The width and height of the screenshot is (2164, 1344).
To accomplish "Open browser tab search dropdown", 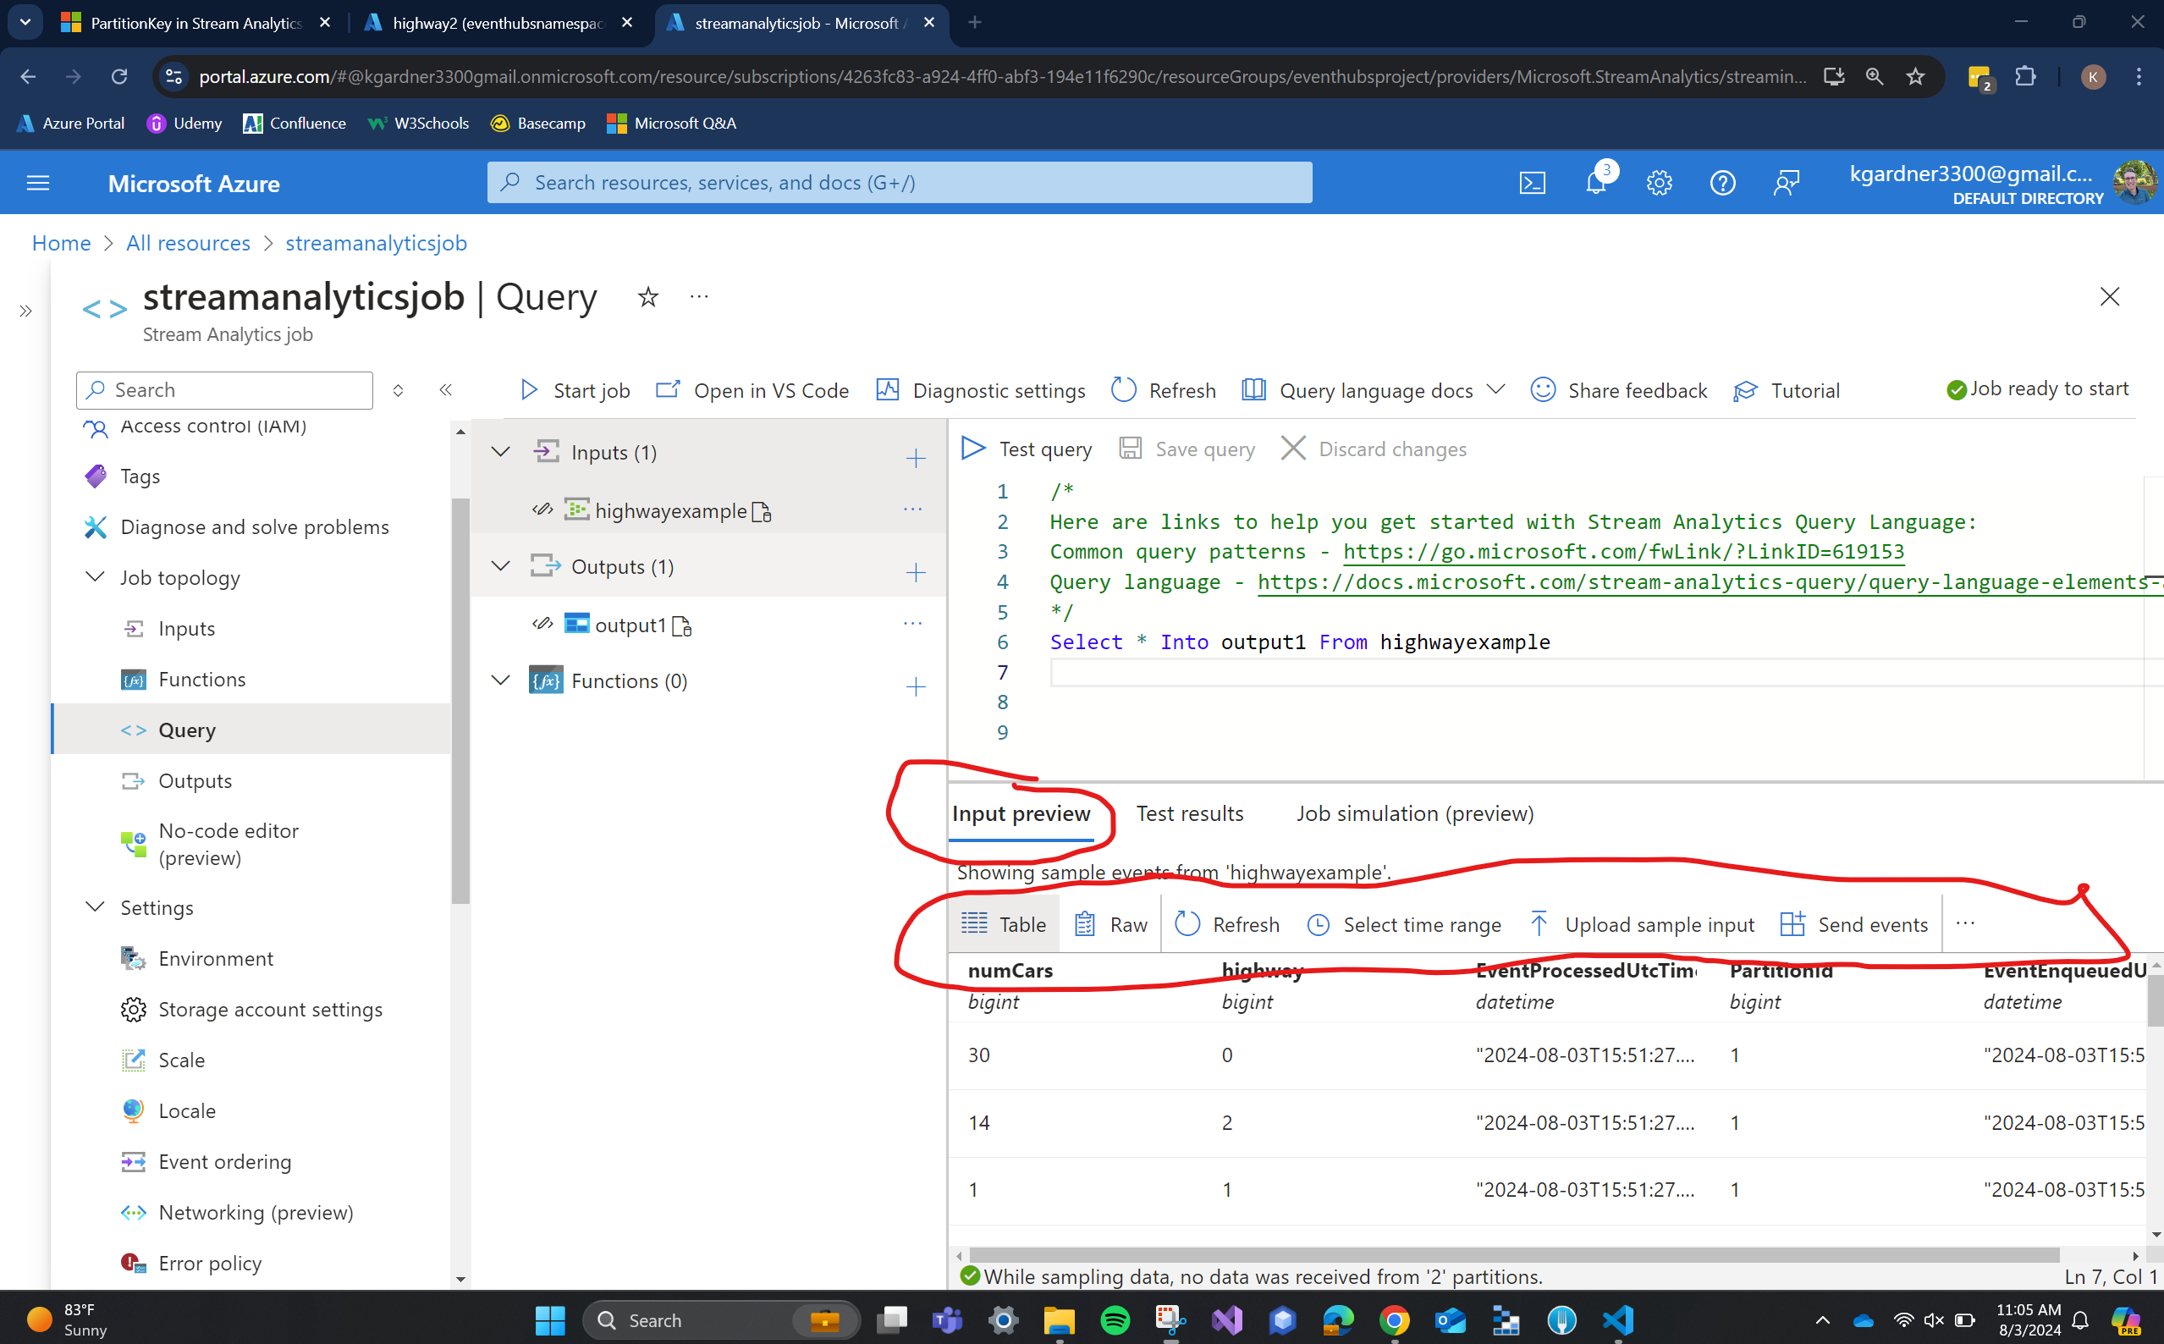I will click(x=25, y=22).
